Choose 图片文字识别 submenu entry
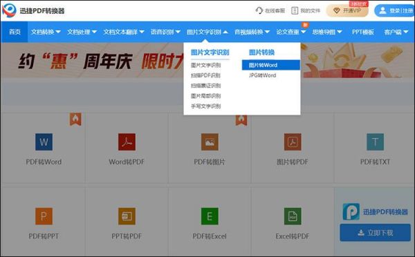The height and width of the screenshot is (257, 415). pyautogui.click(x=205, y=65)
